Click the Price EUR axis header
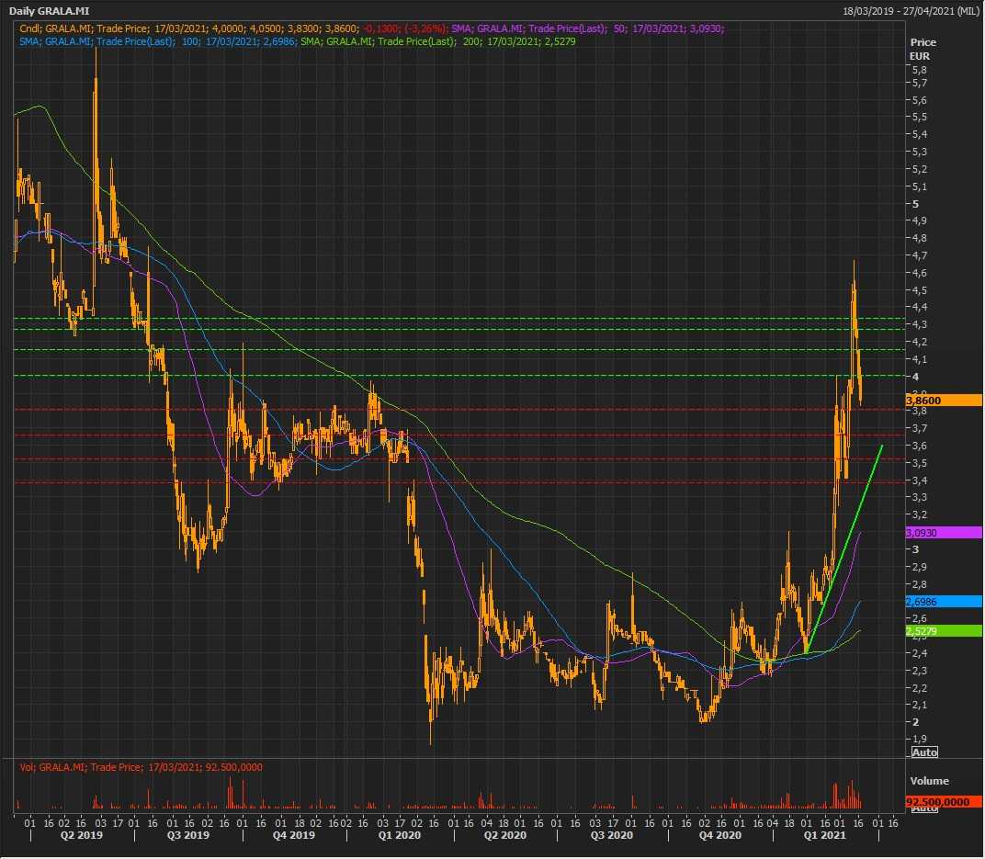The height and width of the screenshot is (859, 985). point(923,49)
